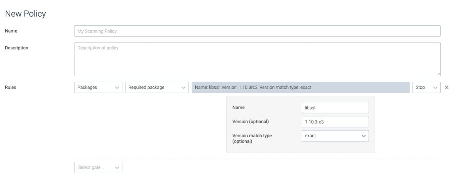456x182 pixels.
Task: Open the Version match type dropdown showing exact
Action: point(335,136)
